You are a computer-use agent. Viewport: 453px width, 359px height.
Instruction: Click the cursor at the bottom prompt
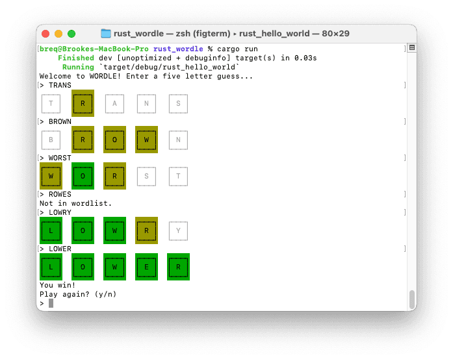(51, 303)
